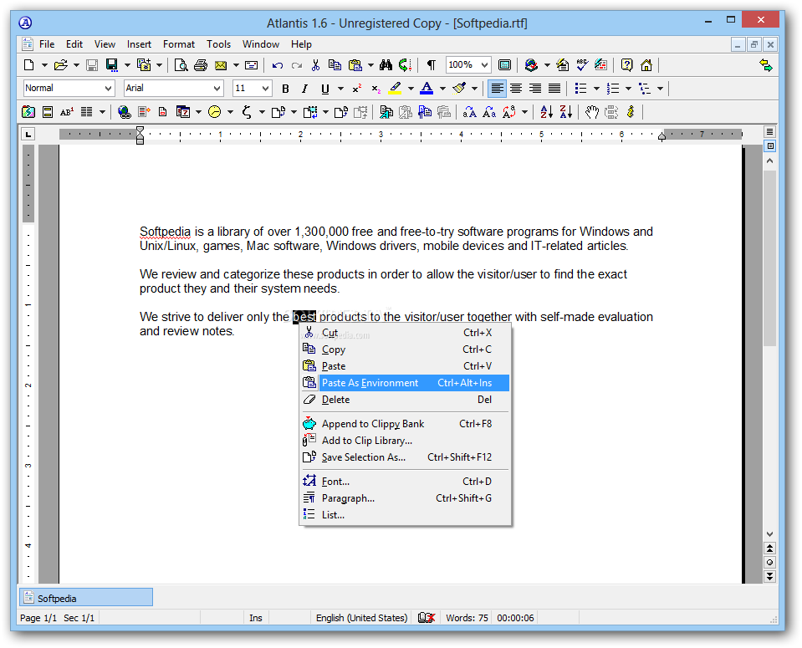Enable align left paragraph
Viewport: 802px width, 648px height.
pyautogui.click(x=497, y=89)
